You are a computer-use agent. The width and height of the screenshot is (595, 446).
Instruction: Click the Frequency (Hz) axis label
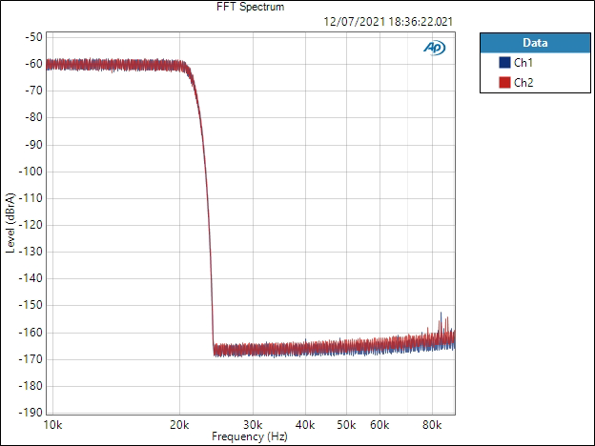[x=249, y=436]
